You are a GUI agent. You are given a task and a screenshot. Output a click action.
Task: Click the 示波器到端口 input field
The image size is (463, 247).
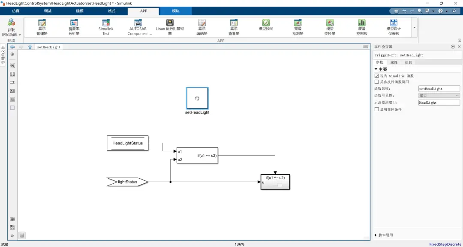click(x=439, y=103)
